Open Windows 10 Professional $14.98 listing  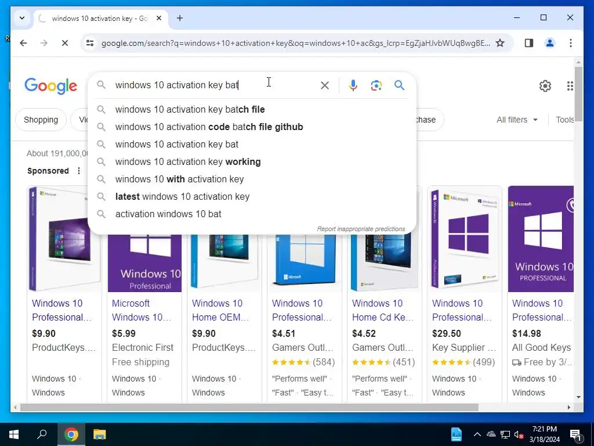[542, 310]
